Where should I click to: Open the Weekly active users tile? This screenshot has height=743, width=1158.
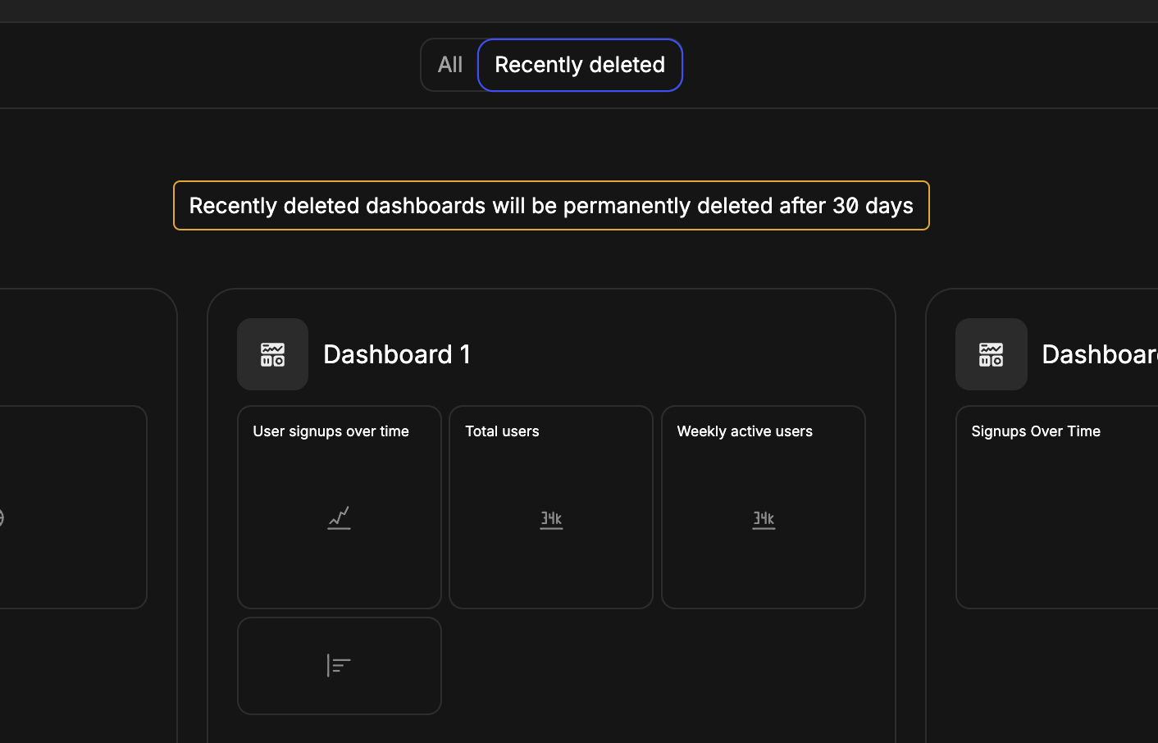764,507
